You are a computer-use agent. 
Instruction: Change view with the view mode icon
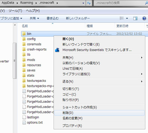tap(122, 18)
